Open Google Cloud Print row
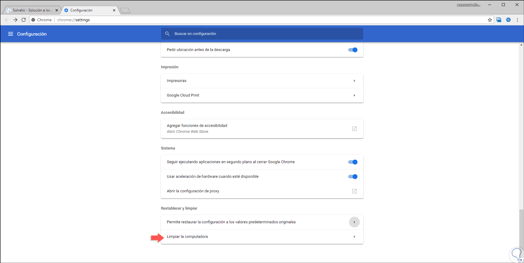 [262, 96]
